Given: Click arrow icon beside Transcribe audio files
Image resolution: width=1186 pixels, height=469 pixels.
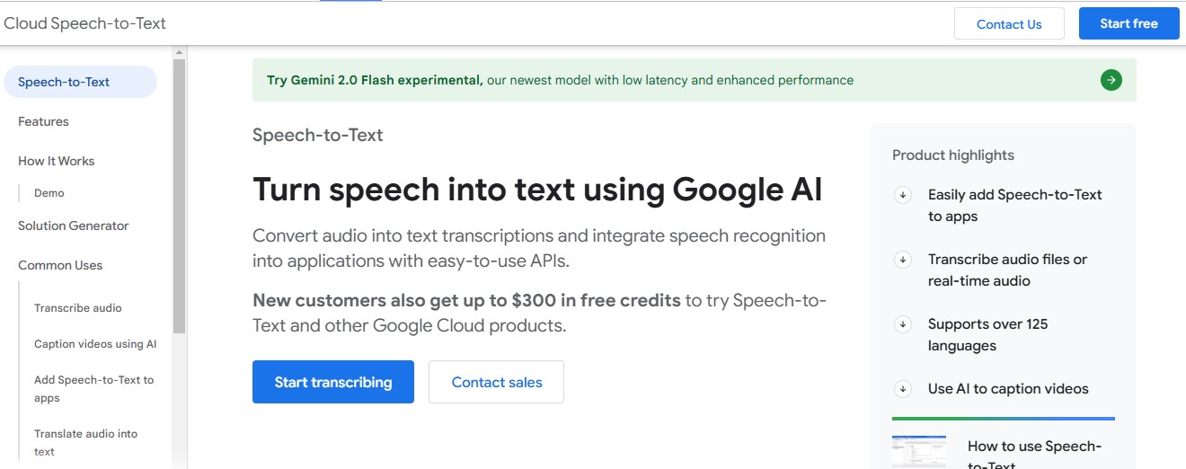Looking at the screenshot, I should [903, 260].
